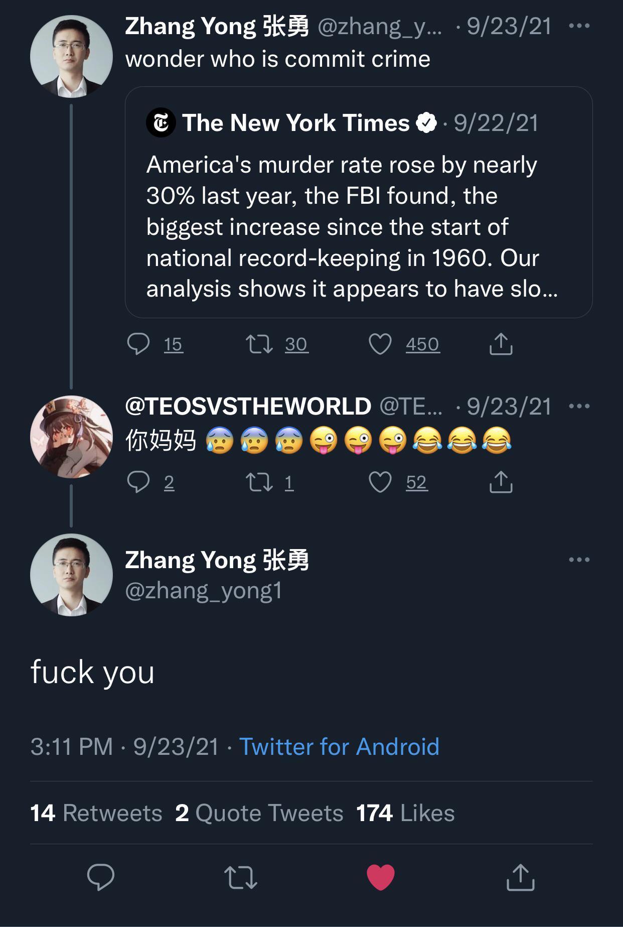Like the tweet with 450 likes
Screen dimensions: 623x927
coord(380,344)
